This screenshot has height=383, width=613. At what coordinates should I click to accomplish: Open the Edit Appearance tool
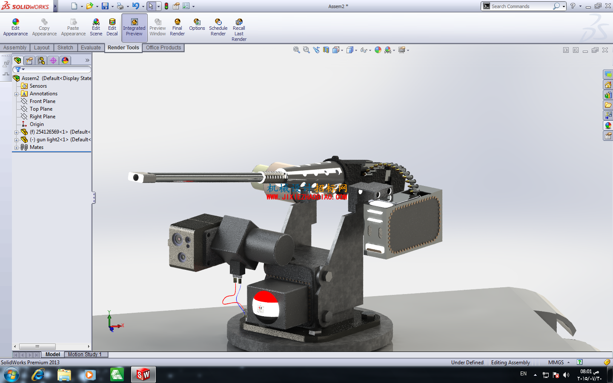click(x=15, y=27)
